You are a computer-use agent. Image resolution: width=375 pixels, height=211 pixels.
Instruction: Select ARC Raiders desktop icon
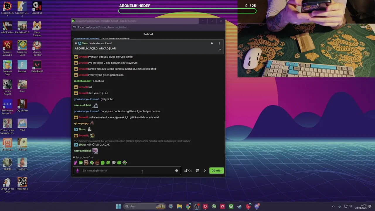pos(7,28)
